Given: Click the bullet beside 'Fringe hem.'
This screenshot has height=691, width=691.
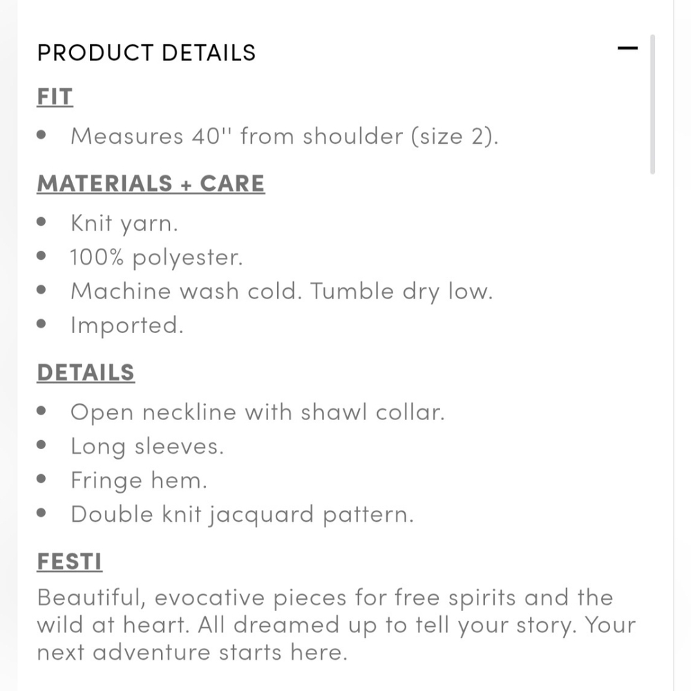Looking at the screenshot, I should click(x=43, y=480).
